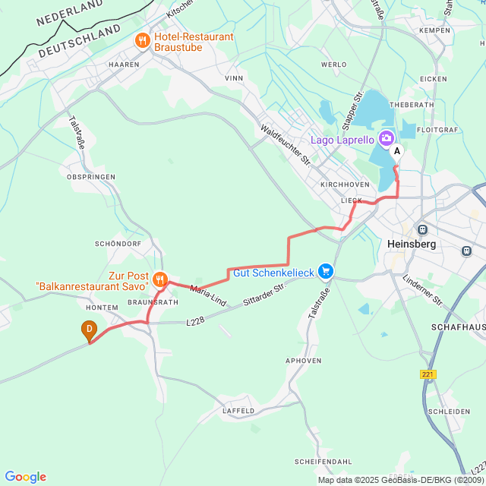Click the Google logo
Viewport: 486px width, 486px height.
[x=25, y=477]
